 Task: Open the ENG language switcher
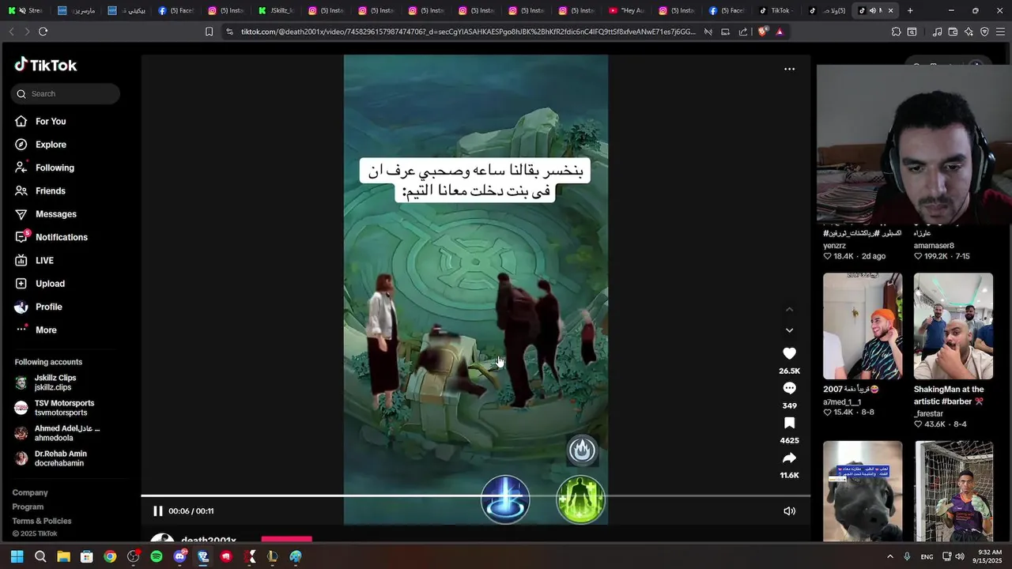pos(927,556)
